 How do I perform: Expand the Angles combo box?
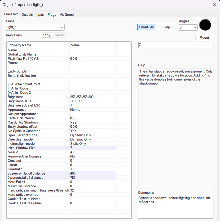click(x=195, y=27)
